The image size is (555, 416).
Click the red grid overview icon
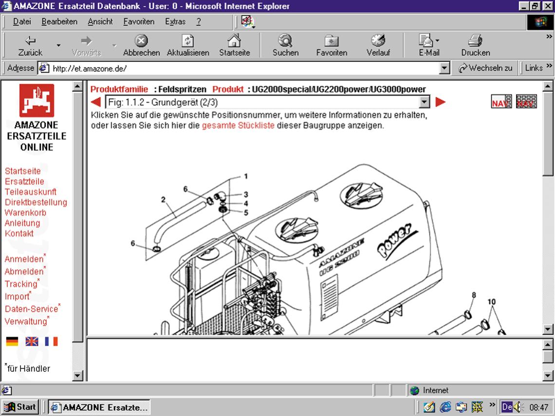coord(526,102)
